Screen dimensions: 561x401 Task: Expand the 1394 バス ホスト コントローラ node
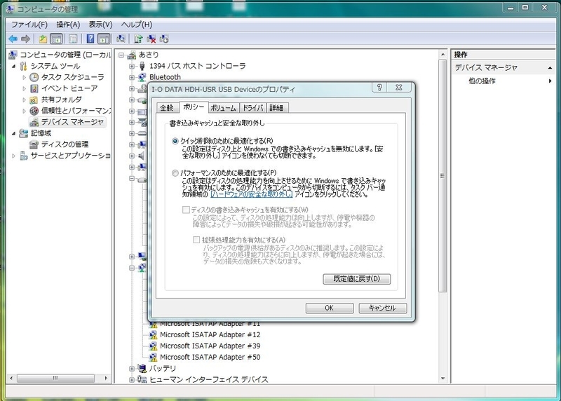pos(132,66)
